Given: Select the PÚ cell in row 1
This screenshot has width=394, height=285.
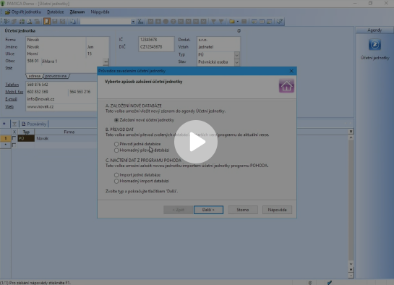Looking at the screenshot, I should 26,138.
